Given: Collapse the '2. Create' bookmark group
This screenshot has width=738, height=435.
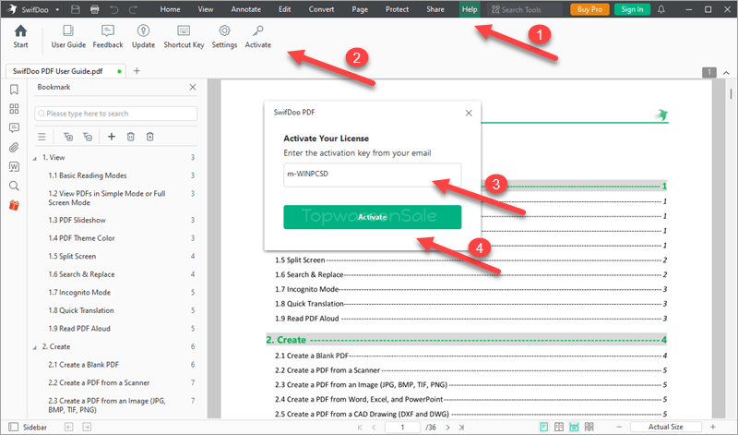Looking at the screenshot, I should (x=34, y=347).
